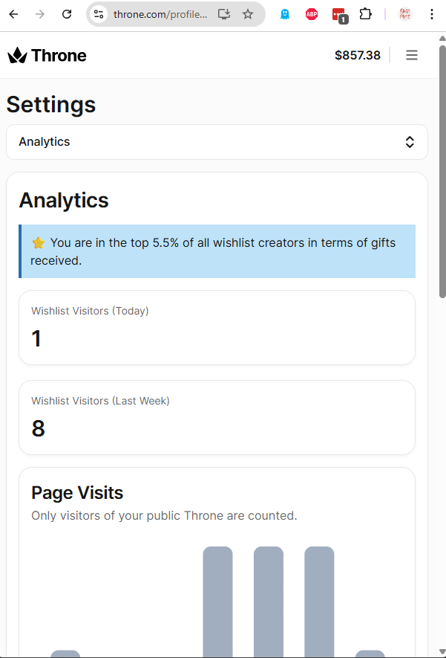
Task: Click the install app icon in address bar
Action: click(224, 14)
